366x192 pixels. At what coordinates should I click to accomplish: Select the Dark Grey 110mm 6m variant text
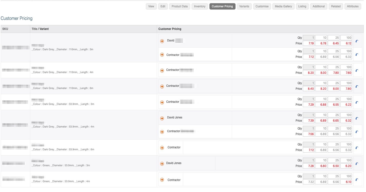62,88
